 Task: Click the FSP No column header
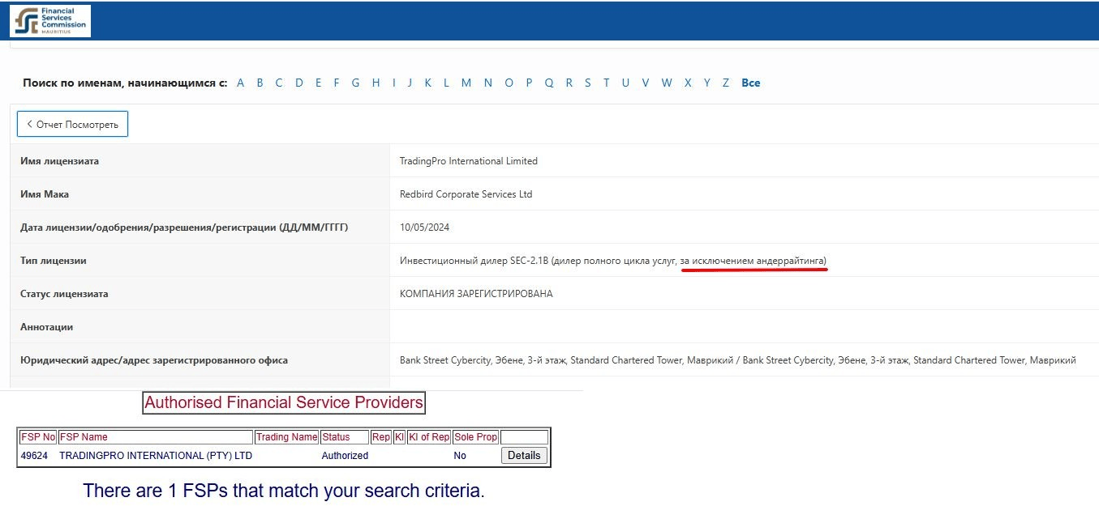tap(38, 437)
